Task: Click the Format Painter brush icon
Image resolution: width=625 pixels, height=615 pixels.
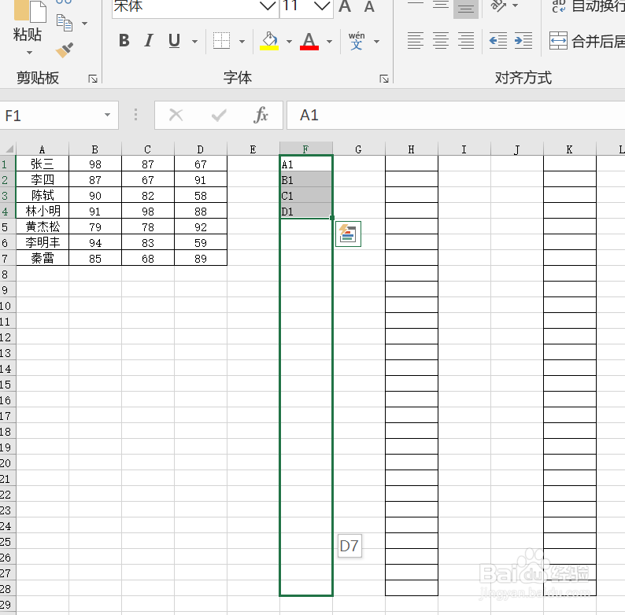Action: point(65,50)
